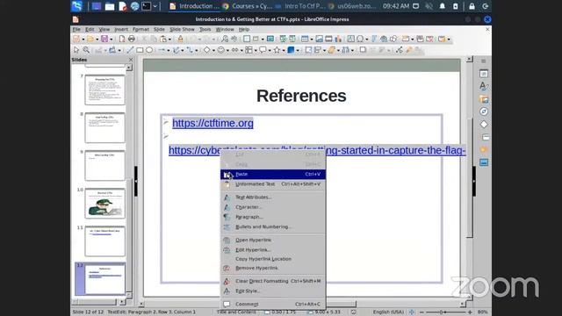Open the Slide Show menu
The width and height of the screenshot is (562, 316).
[x=182, y=29]
